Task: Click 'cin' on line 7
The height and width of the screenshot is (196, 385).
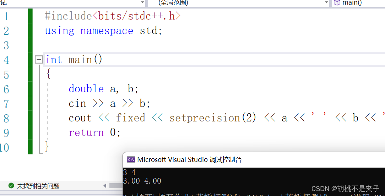Action: (77, 103)
